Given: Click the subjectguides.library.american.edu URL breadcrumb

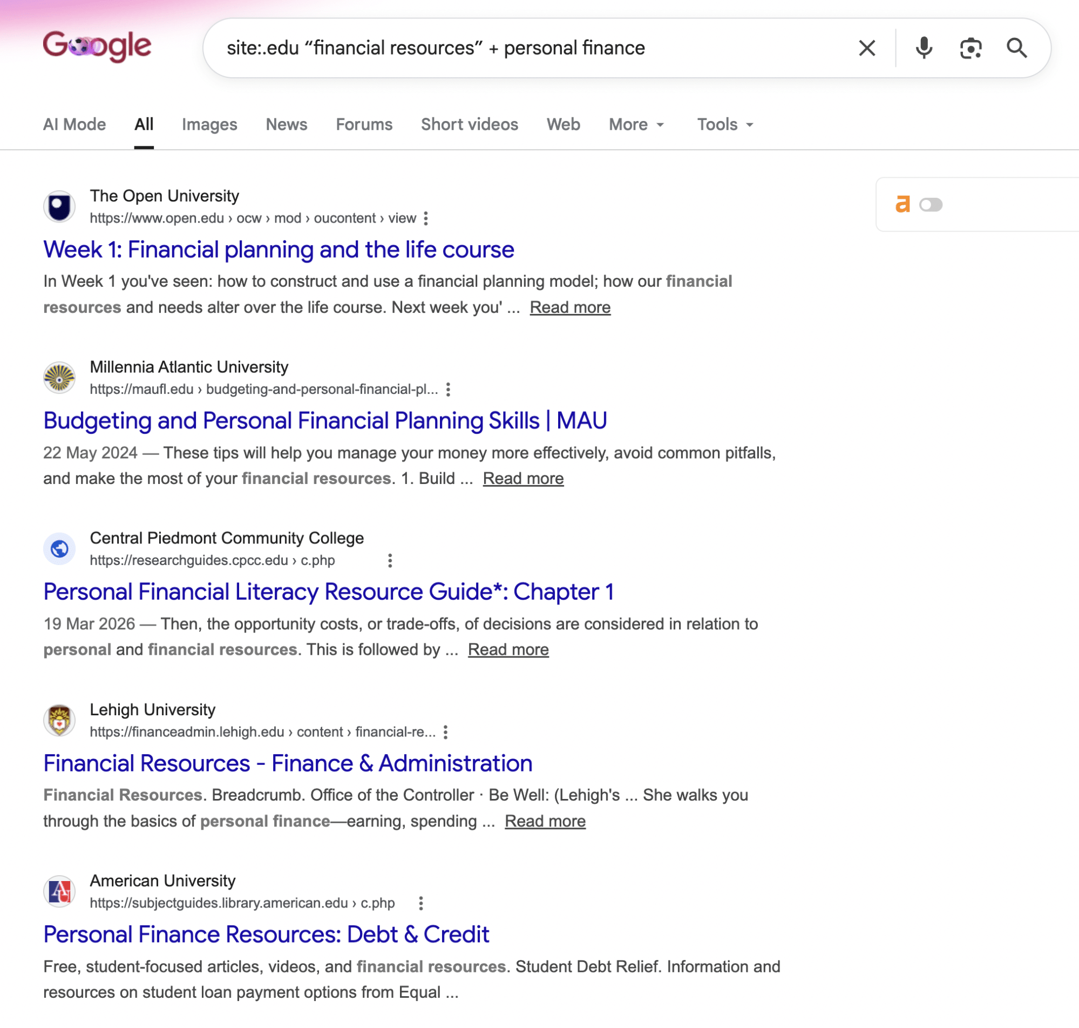Looking at the screenshot, I should pos(242,903).
